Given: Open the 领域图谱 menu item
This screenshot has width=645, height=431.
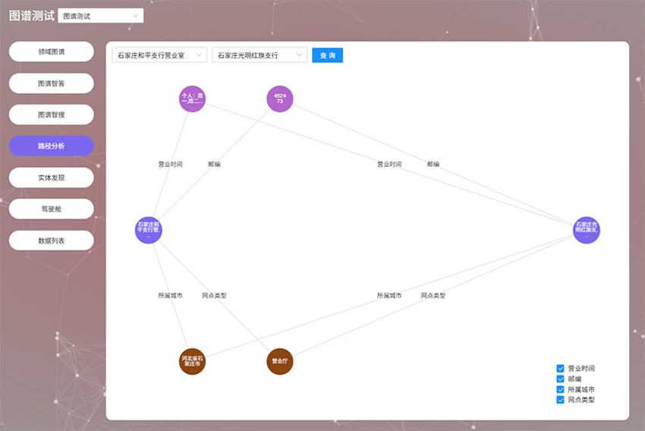Looking at the screenshot, I should [52, 52].
